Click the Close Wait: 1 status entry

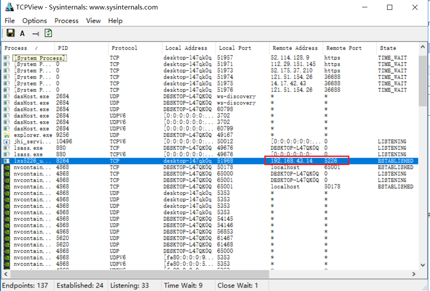point(238,285)
